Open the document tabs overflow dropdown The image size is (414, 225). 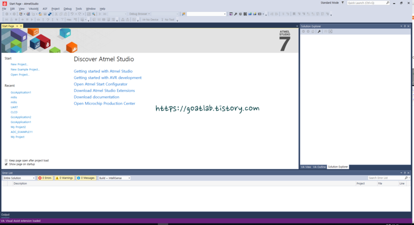[297, 26]
